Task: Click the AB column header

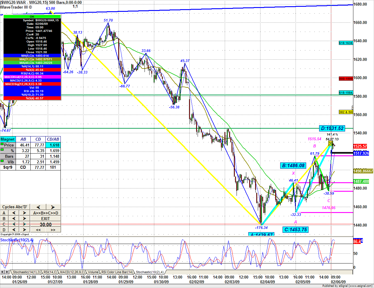Action: click(x=23, y=139)
